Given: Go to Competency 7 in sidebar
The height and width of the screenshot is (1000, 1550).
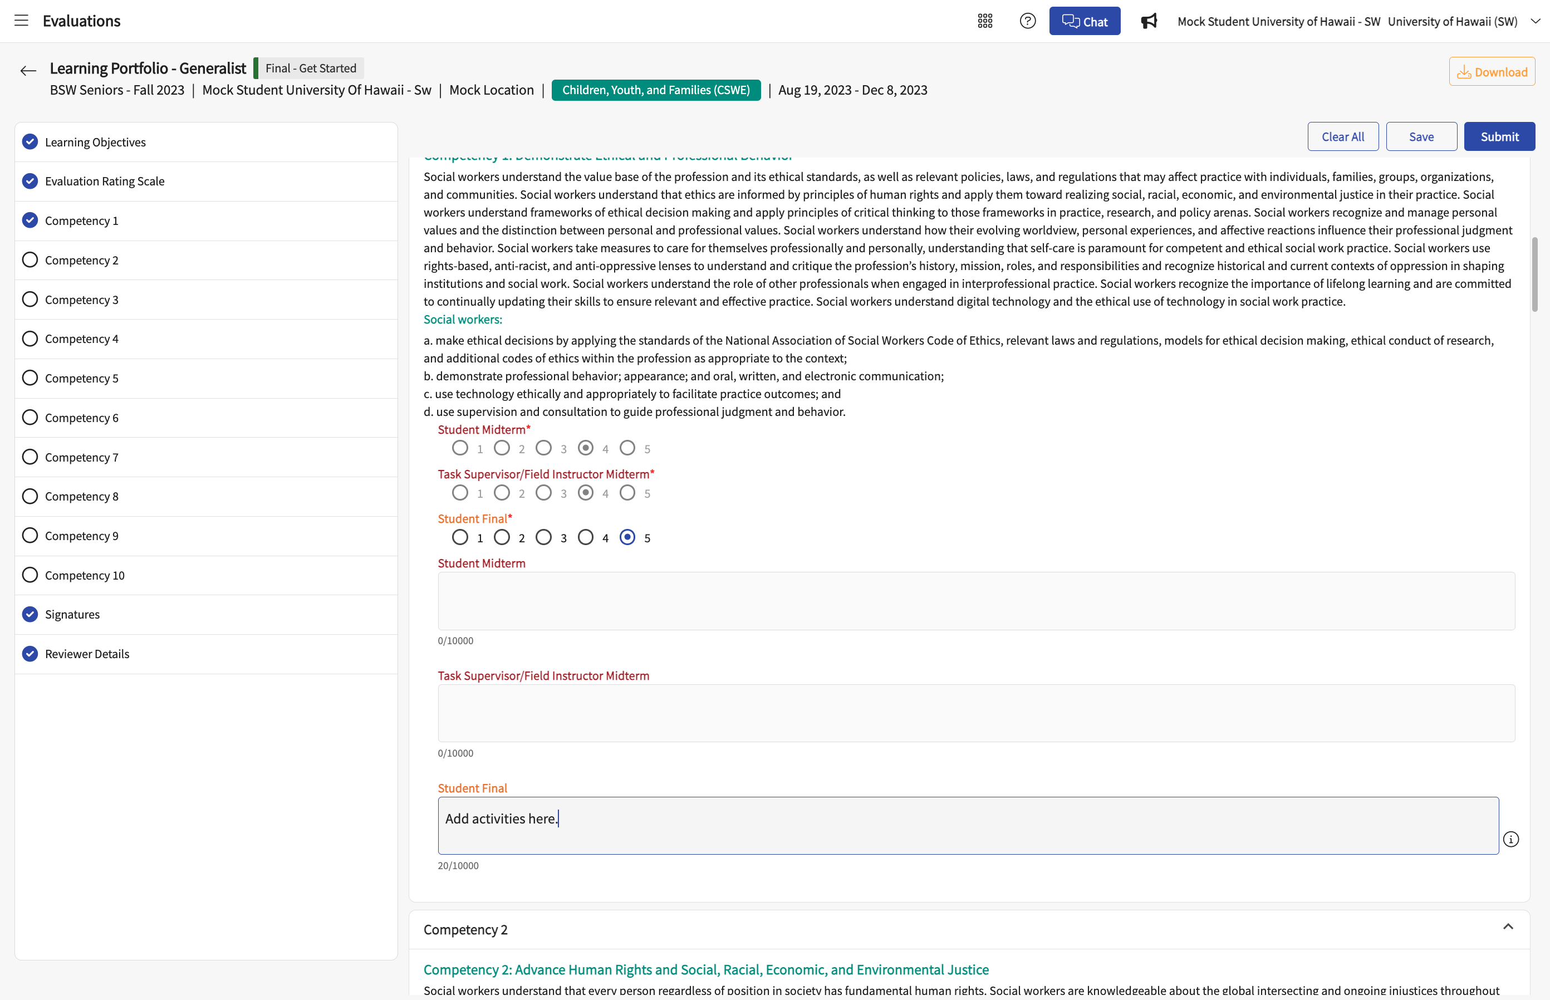Looking at the screenshot, I should [x=206, y=457].
